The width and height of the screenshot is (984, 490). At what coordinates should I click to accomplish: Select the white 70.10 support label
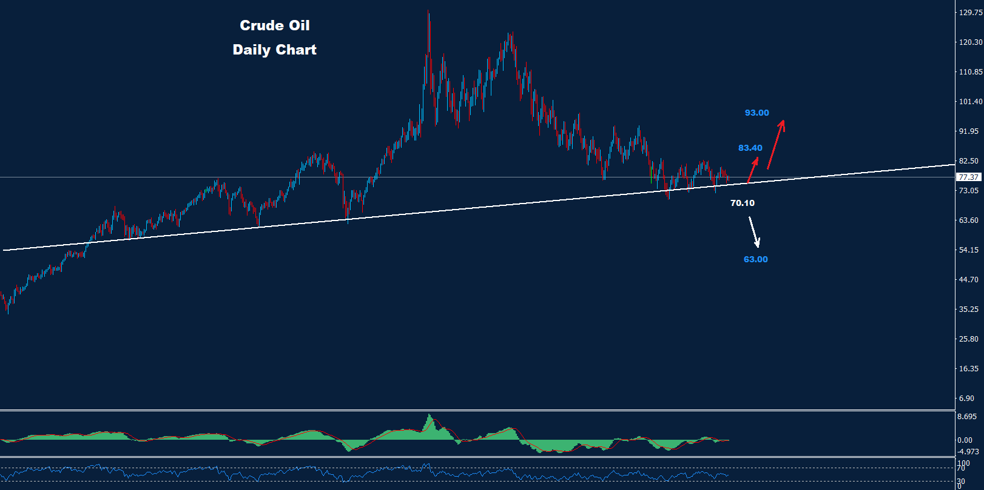pos(742,203)
